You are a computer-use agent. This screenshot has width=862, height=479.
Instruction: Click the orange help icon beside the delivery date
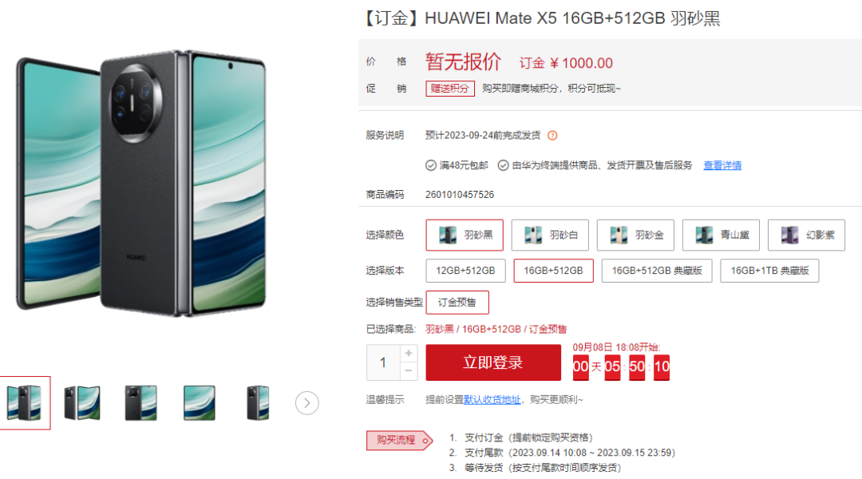(x=552, y=135)
